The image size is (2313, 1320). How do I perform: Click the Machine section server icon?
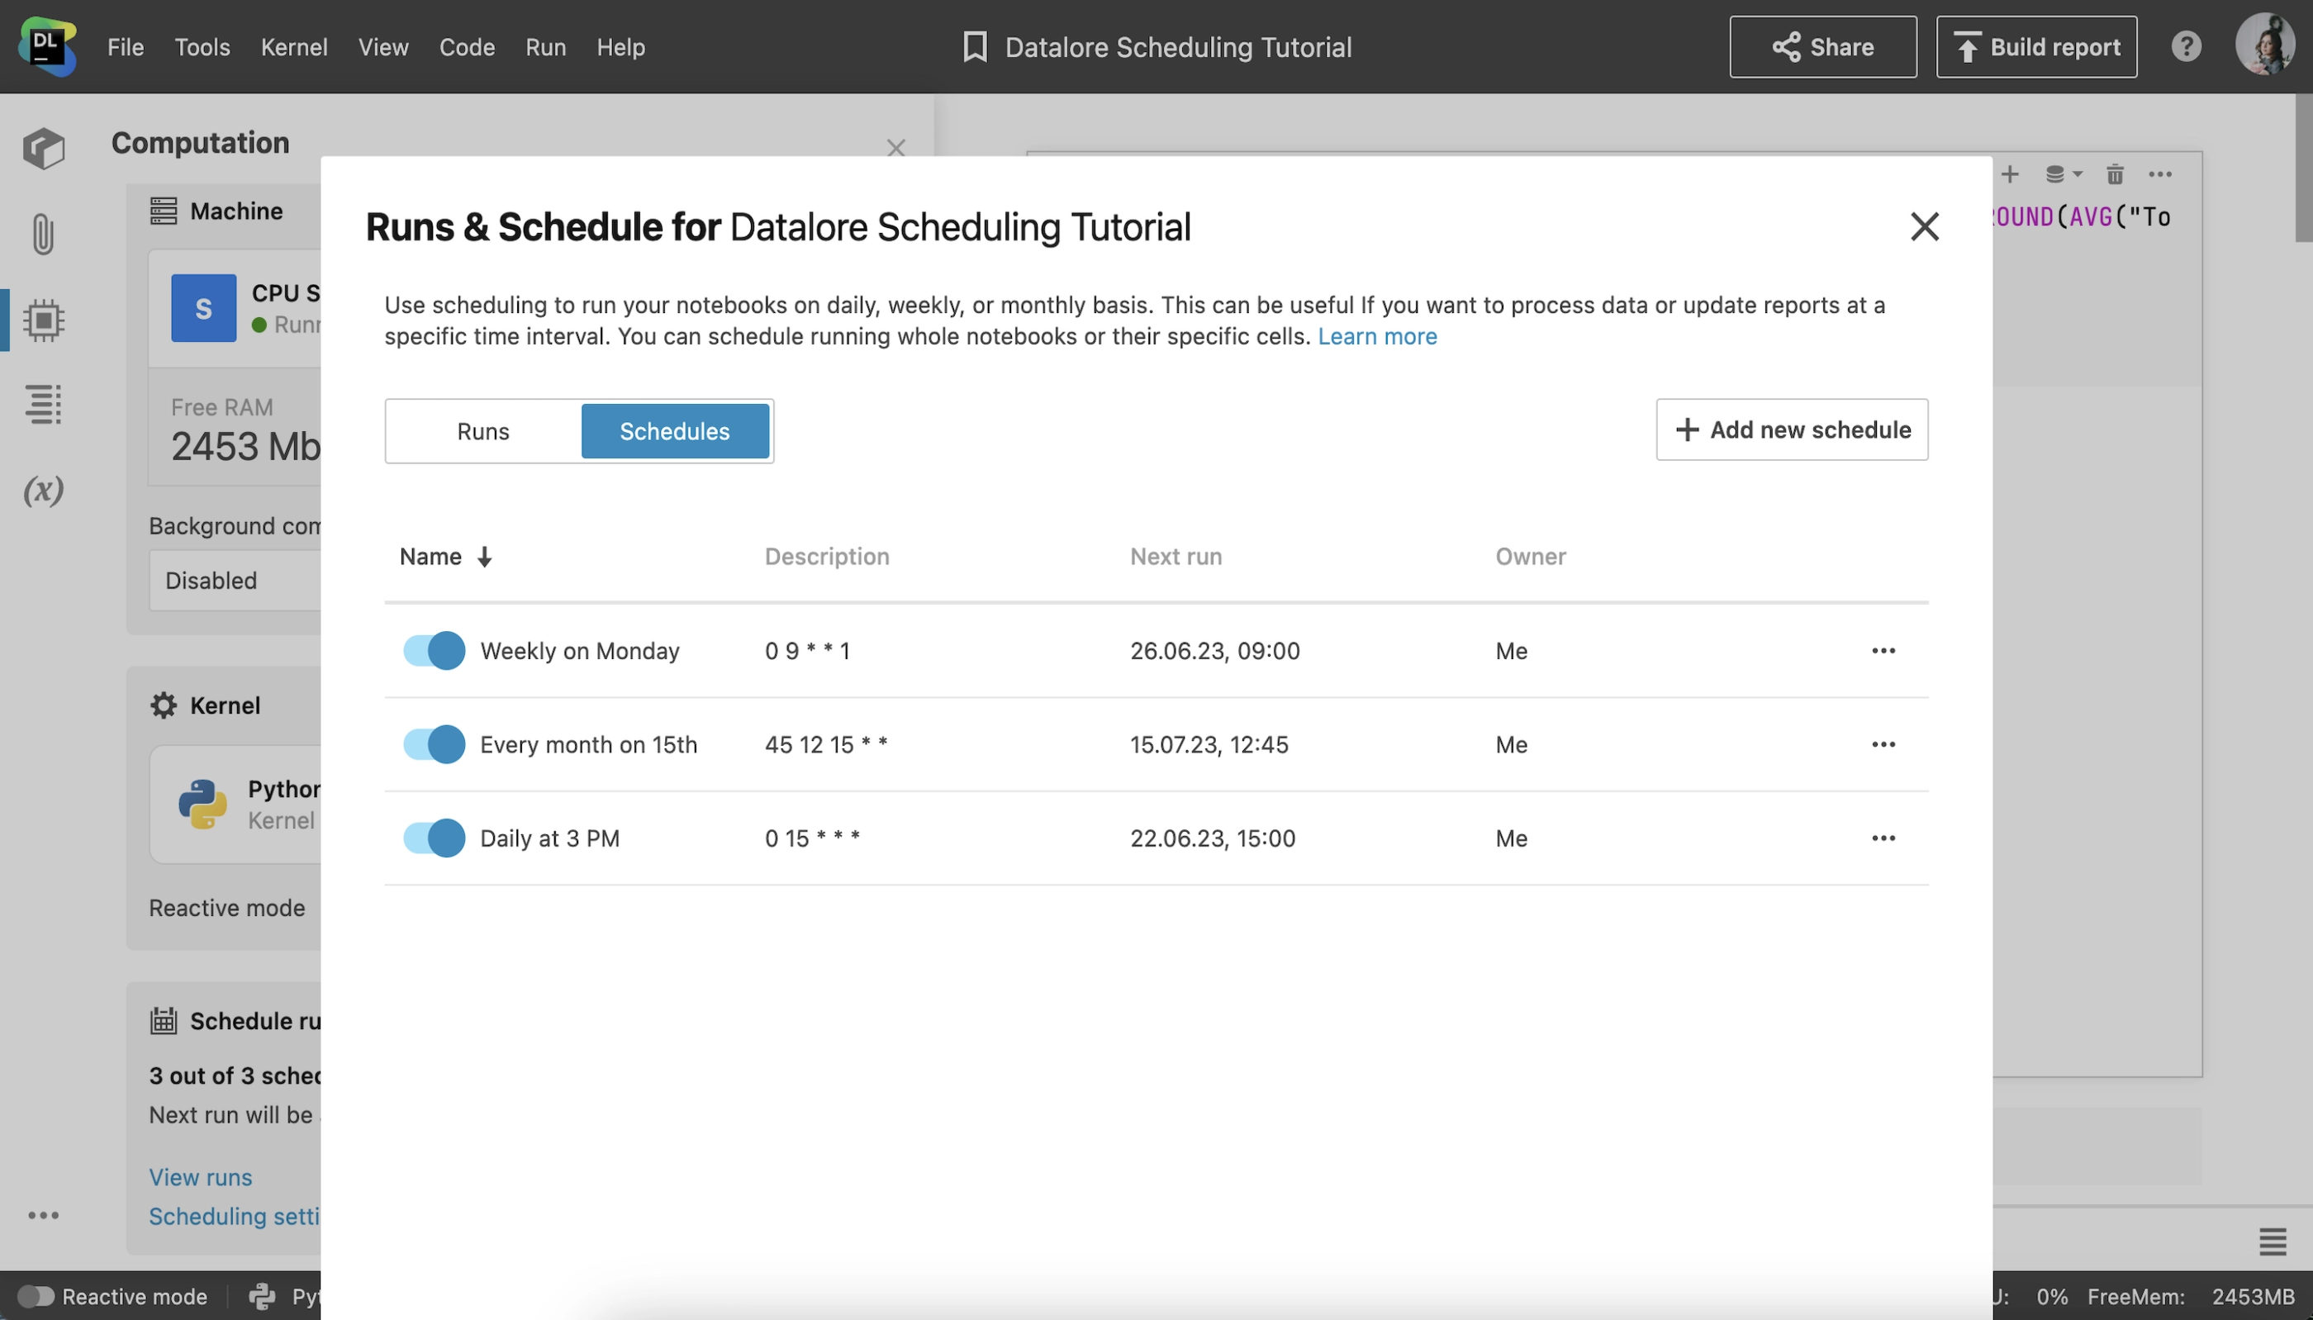[163, 211]
